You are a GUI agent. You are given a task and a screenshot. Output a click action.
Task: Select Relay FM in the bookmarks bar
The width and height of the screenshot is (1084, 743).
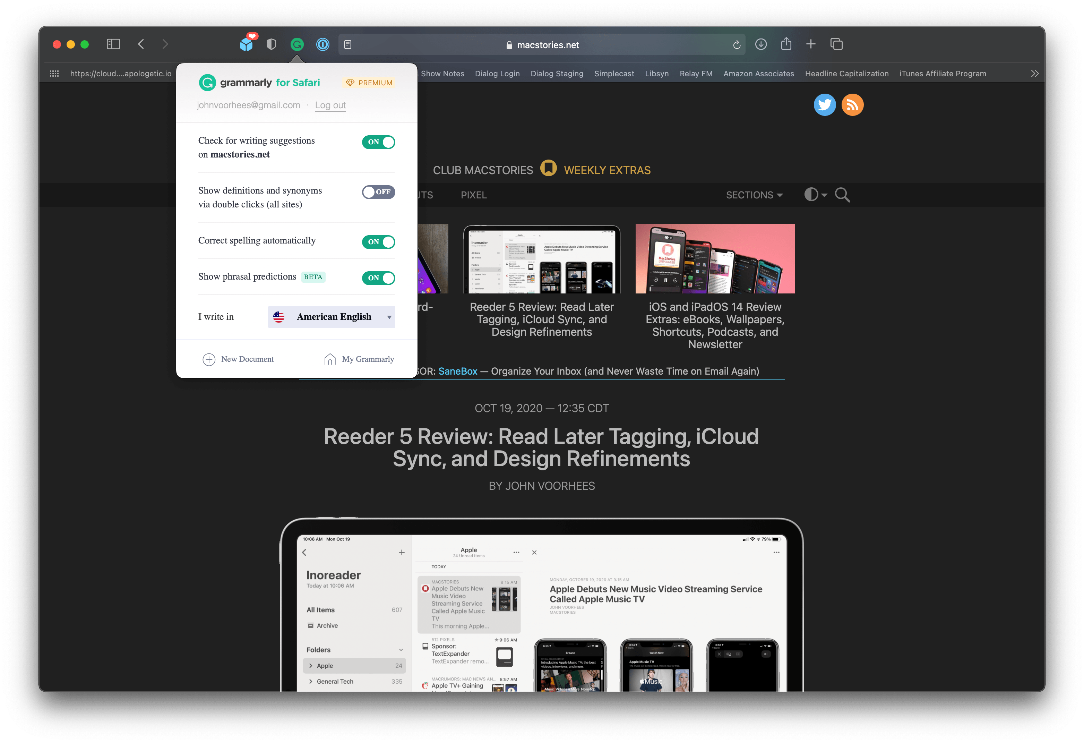point(696,73)
